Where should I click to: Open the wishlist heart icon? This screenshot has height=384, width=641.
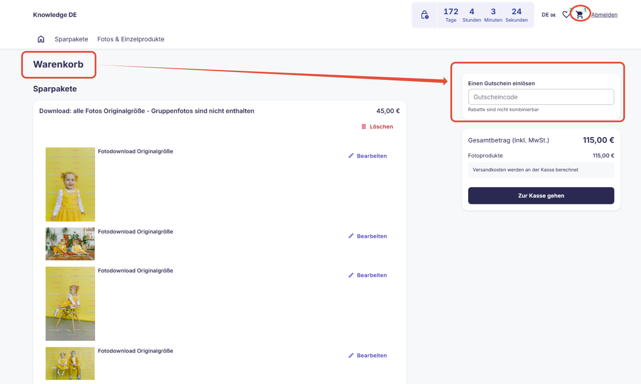566,15
